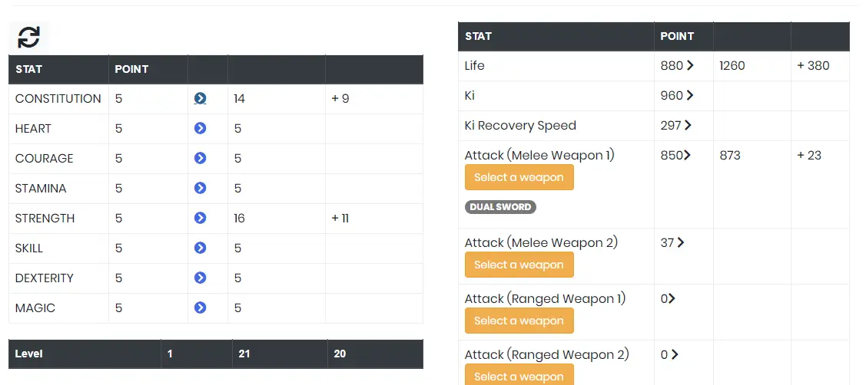
Task: Click chevron beside Melee Weapon 1 attack 850
Action: [687, 155]
